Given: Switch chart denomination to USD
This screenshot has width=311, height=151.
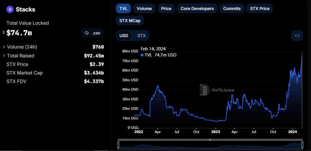Looking at the screenshot, I should click(124, 36).
